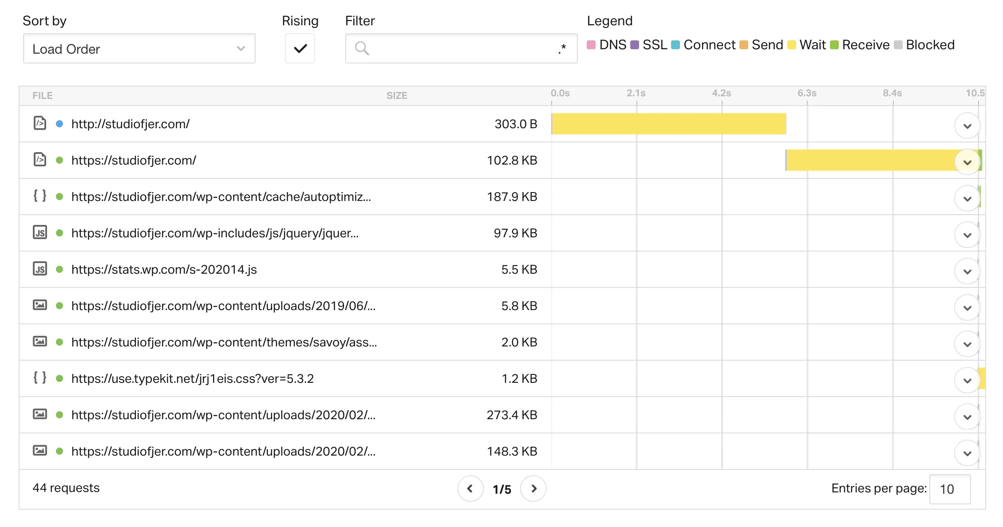Click the http://studiofjer.com/ URL
This screenshot has height=527, width=1003.
(x=130, y=124)
